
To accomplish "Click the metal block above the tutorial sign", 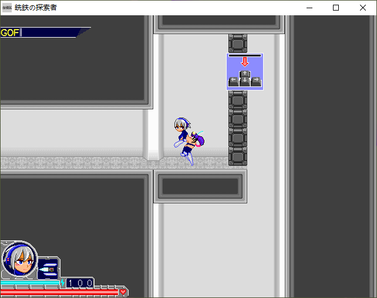I will [238, 43].
